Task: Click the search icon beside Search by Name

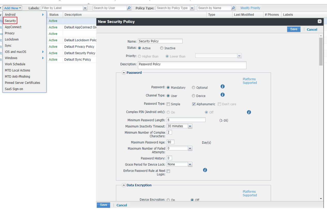Action: click(233, 8)
